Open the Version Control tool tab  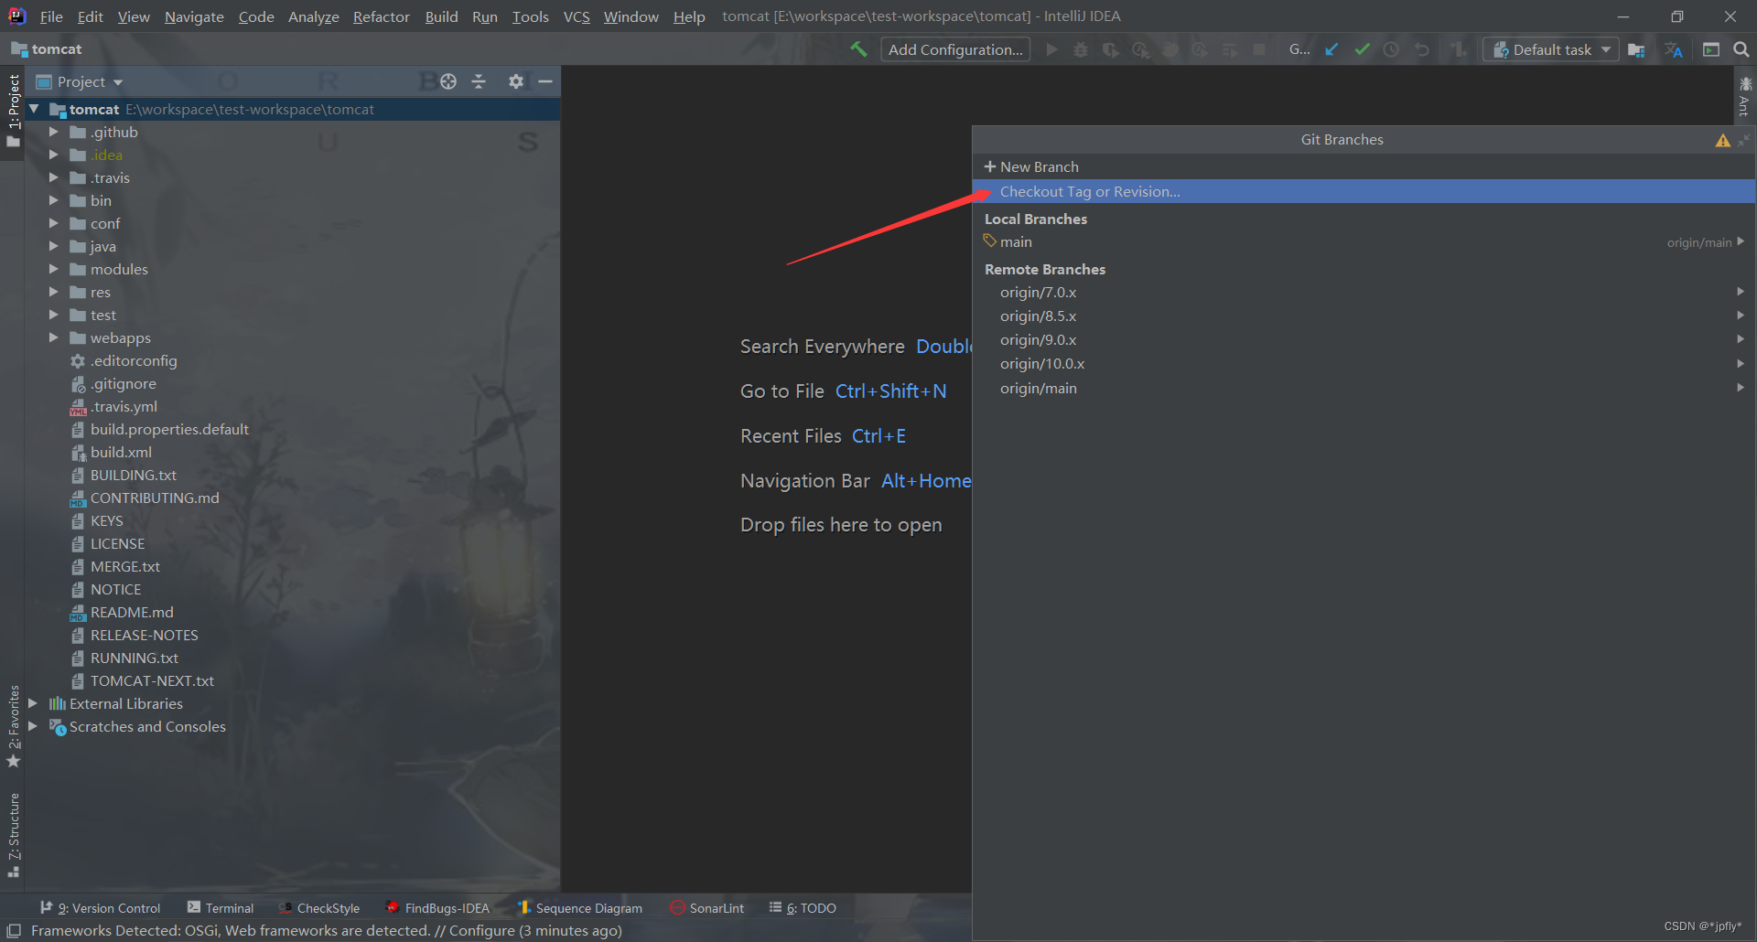[x=101, y=907]
